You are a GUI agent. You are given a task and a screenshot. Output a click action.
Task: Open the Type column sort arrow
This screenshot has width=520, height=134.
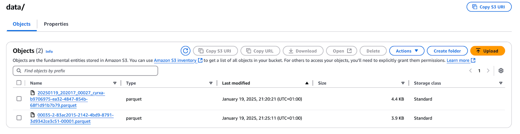coord(211,83)
